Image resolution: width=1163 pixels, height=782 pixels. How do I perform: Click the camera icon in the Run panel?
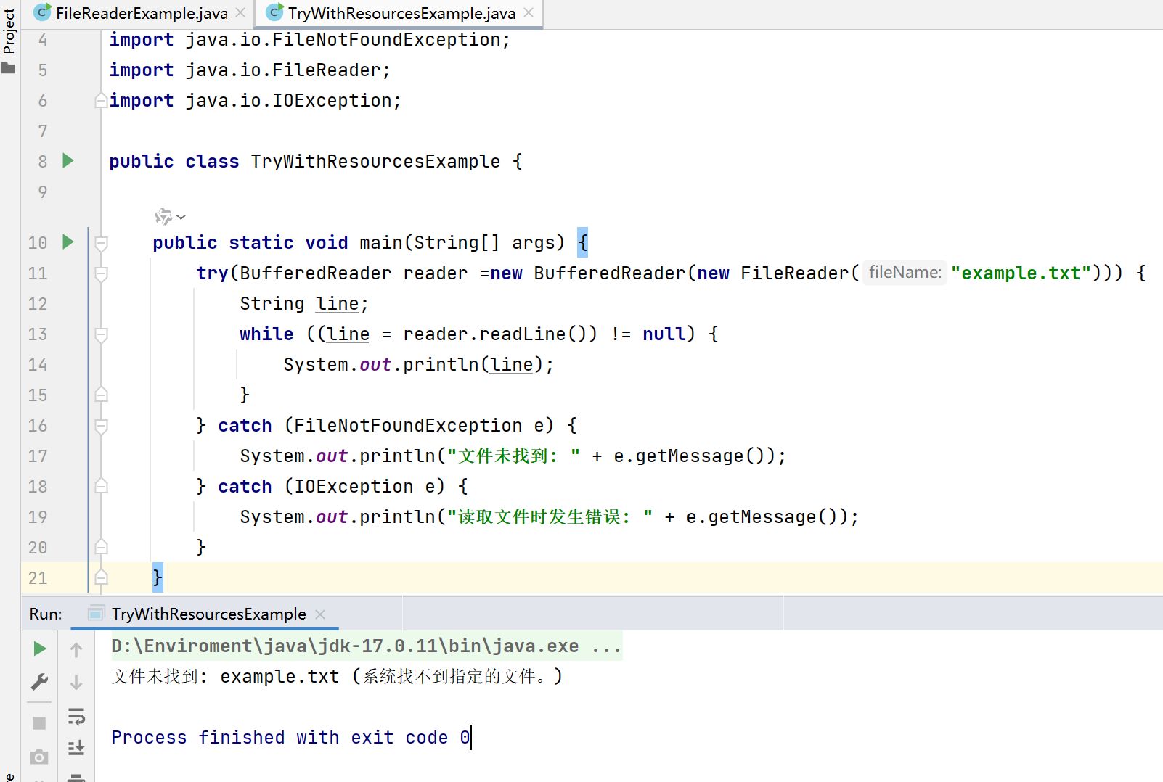(x=39, y=757)
